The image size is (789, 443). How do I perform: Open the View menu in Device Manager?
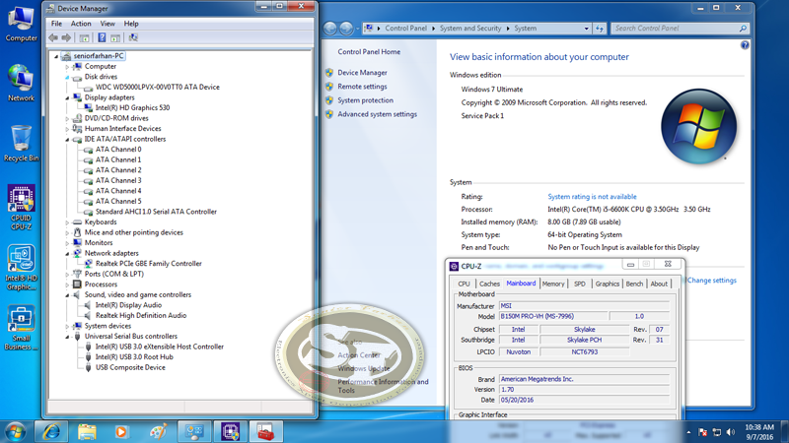click(108, 24)
